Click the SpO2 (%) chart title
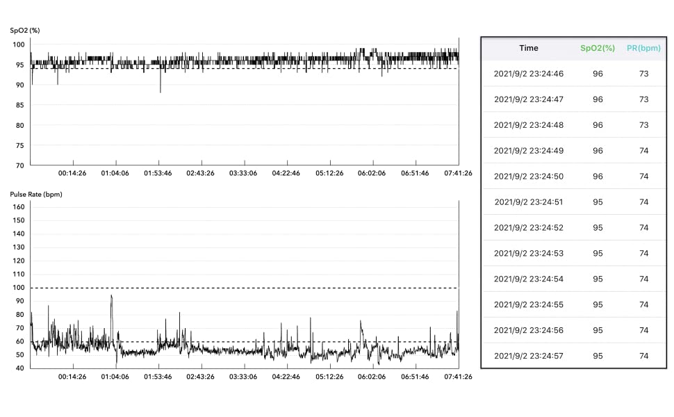Screen dimensions: 674x417 (x=25, y=31)
